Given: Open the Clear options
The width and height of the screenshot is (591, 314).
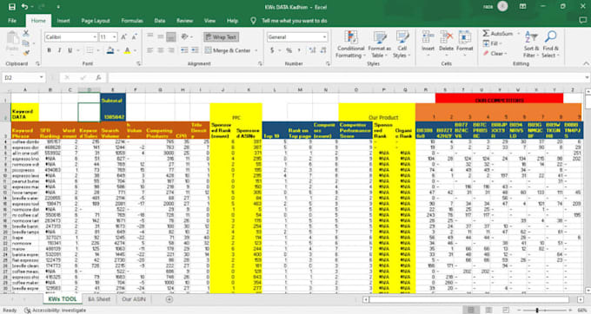Looking at the screenshot, I should pos(495,54).
